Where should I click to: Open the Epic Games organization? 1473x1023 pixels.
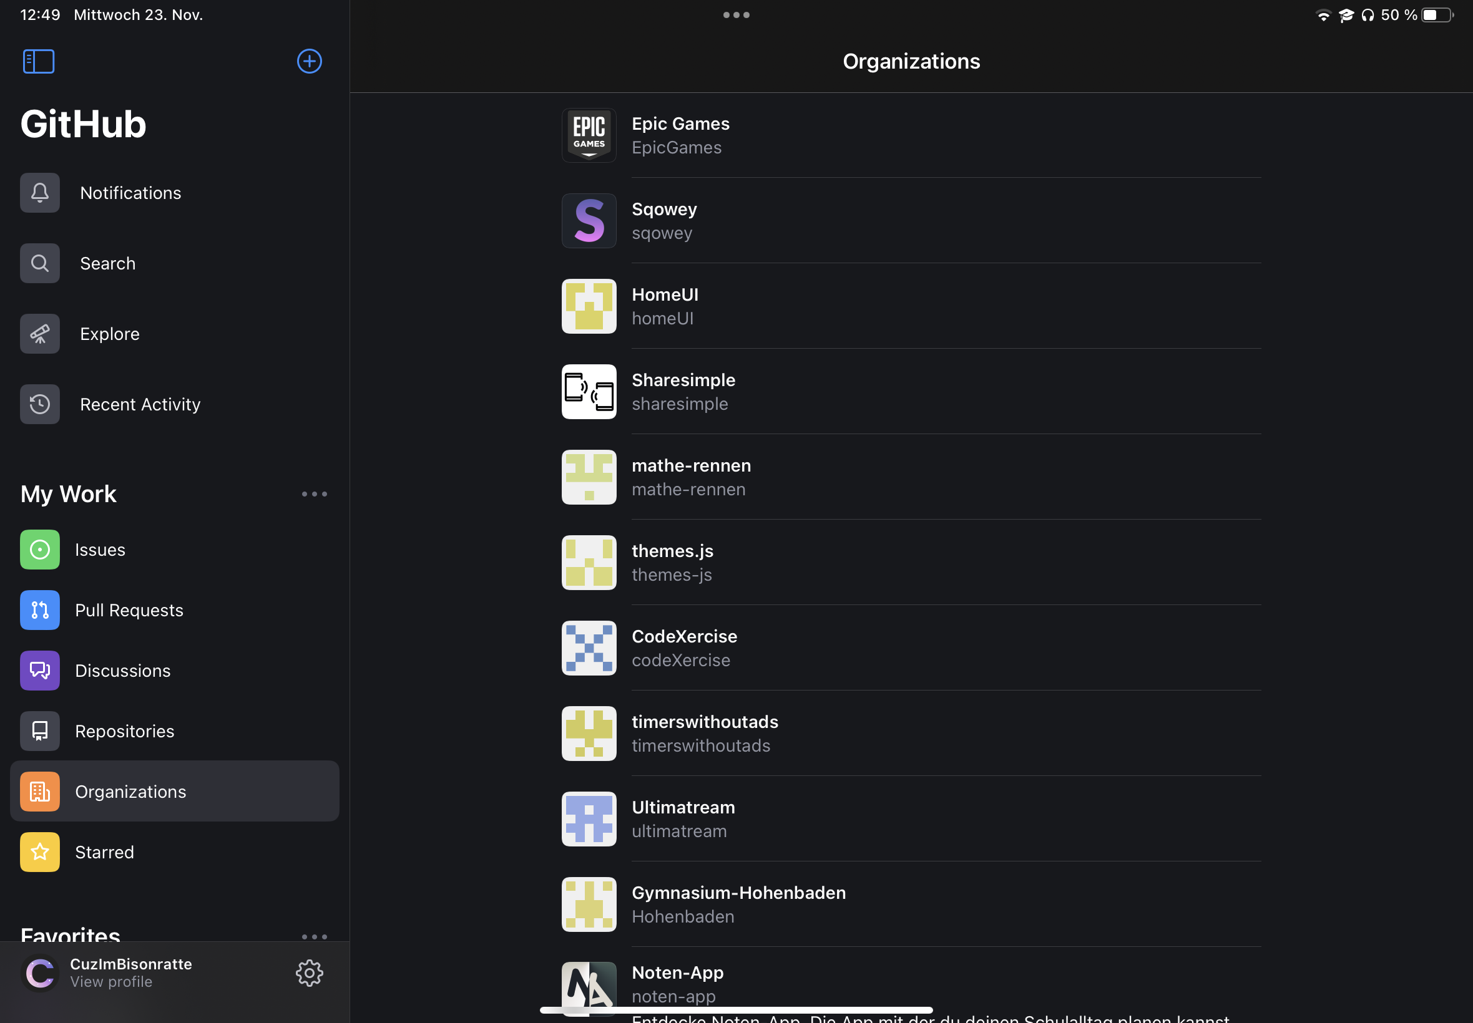pos(911,135)
